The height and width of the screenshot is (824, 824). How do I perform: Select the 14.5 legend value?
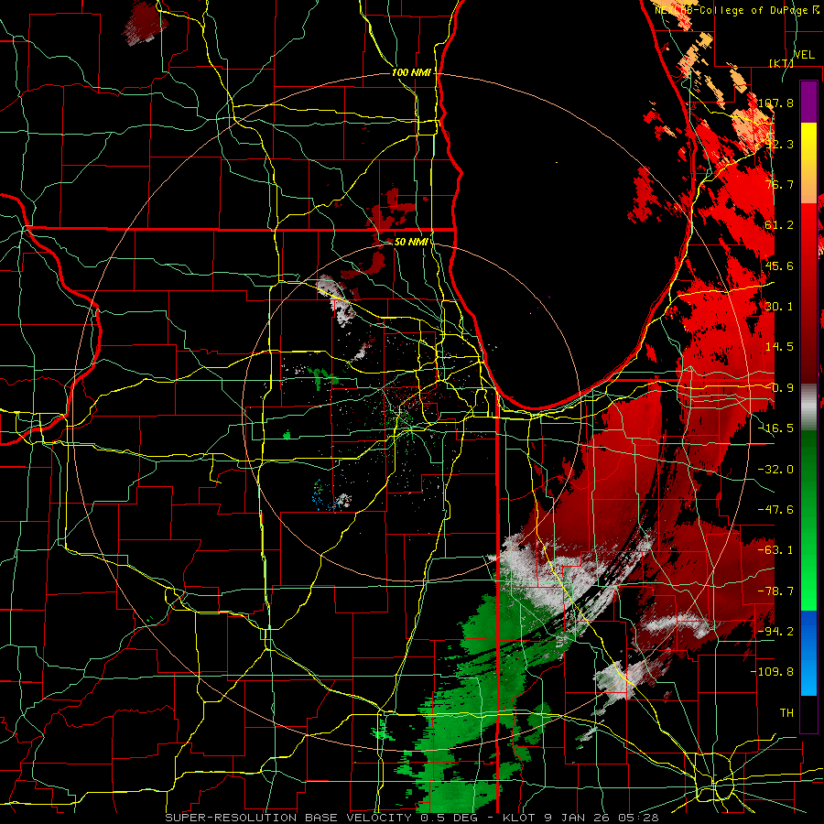(779, 347)
